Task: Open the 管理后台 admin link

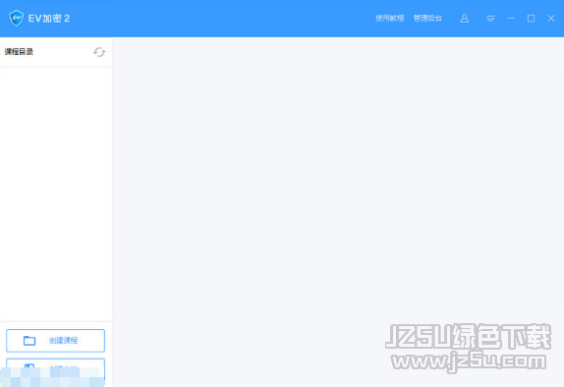Action: coord(427,18)
